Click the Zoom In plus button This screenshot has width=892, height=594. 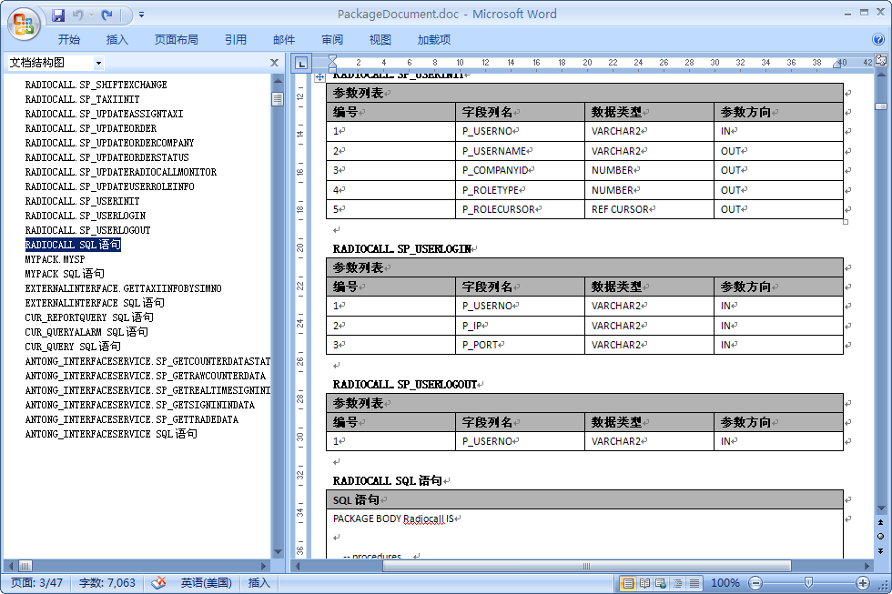pos(863,583)
